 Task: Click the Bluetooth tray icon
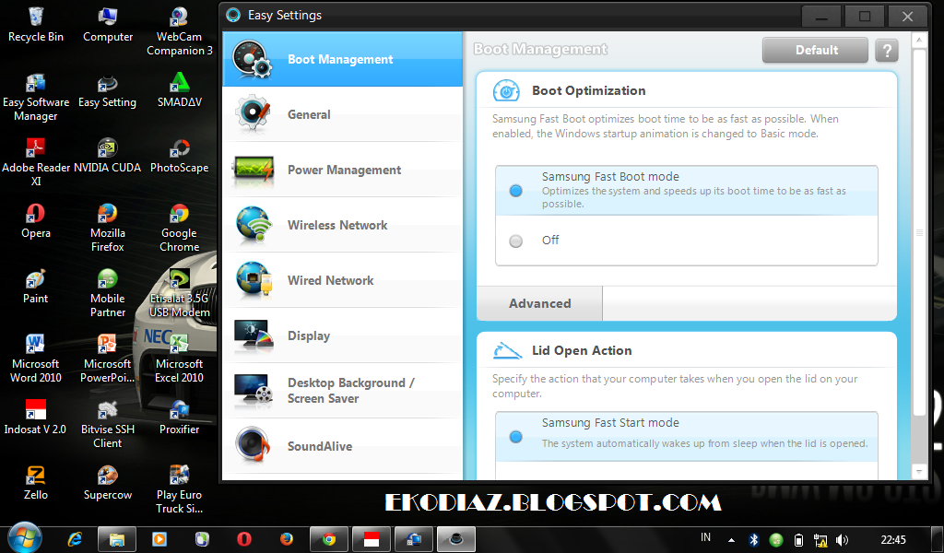754,540
